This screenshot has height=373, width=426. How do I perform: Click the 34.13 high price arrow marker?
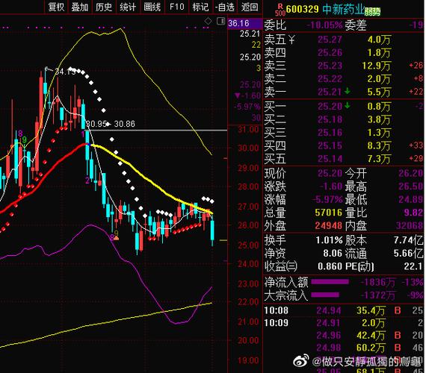click(x=48, y=69)
